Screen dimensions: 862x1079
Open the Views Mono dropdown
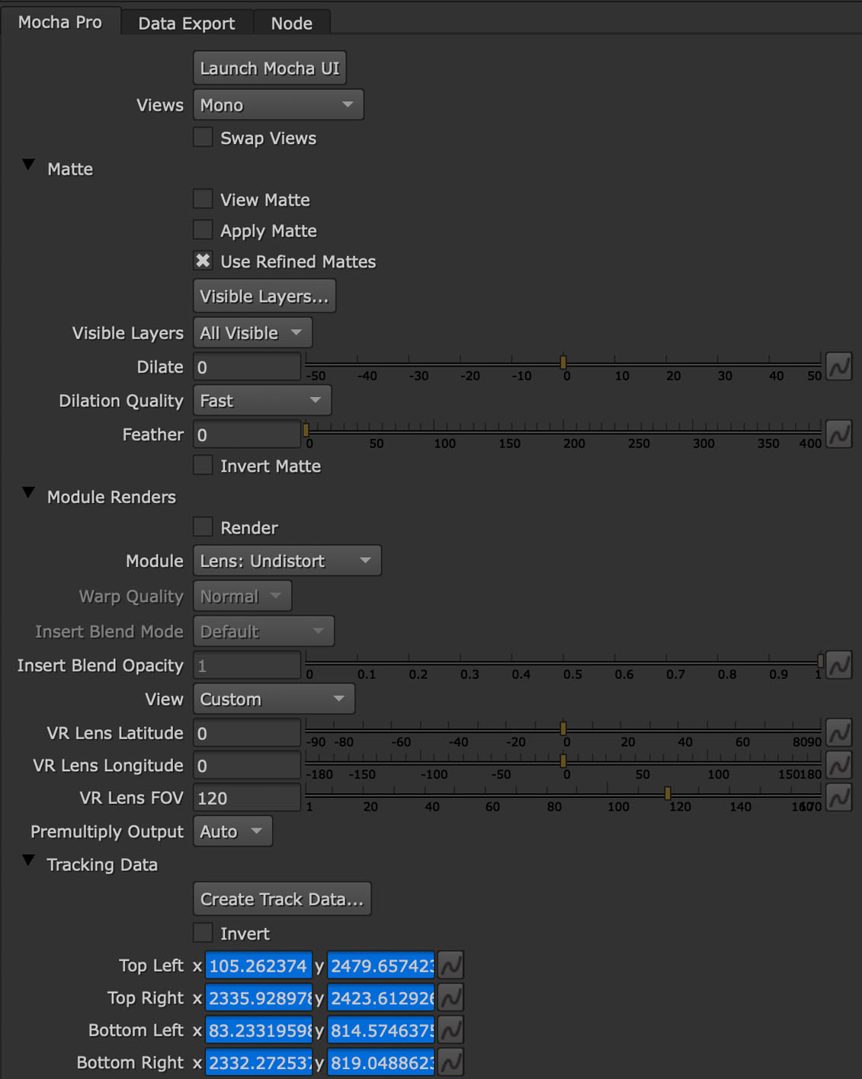[x=278, y=104]
